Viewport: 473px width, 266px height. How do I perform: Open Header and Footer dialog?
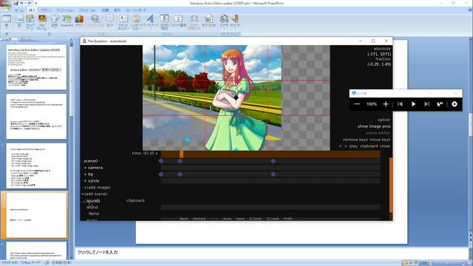pyautogui.click(x=136, y=21)
